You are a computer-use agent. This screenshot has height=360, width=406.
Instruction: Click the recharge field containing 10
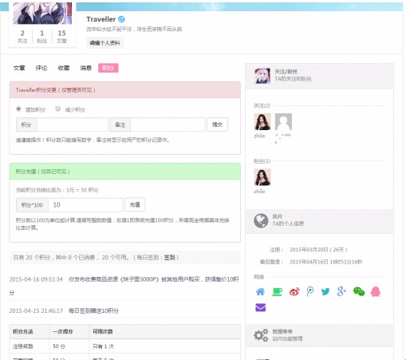pos(85,204)
